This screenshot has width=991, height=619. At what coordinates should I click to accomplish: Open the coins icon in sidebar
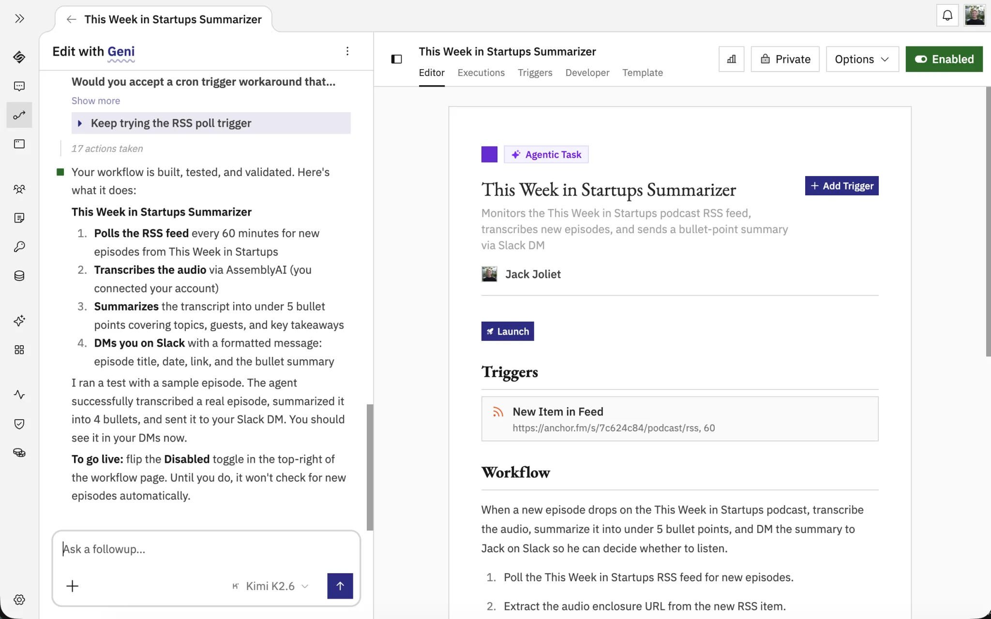coord(19,453)
